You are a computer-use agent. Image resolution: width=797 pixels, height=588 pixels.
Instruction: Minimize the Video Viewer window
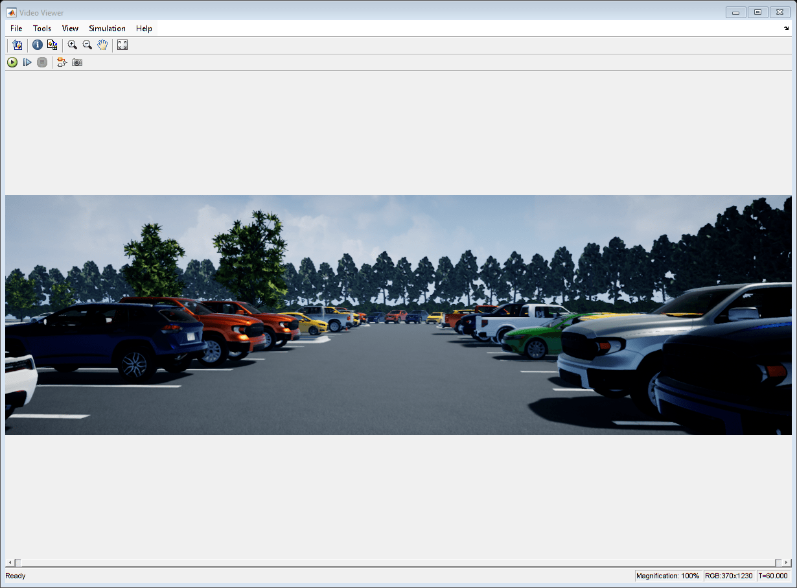pos(735,12)
